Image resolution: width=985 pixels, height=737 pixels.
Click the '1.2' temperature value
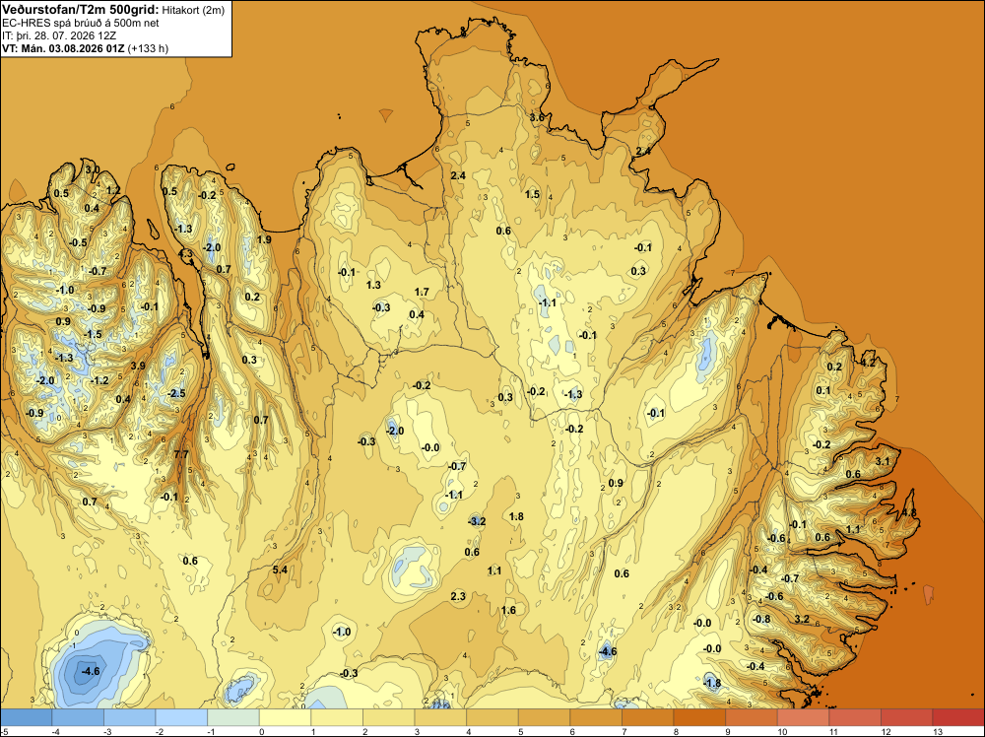[x=113, y=190]
